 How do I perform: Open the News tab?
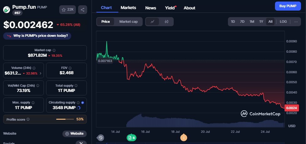150,8
